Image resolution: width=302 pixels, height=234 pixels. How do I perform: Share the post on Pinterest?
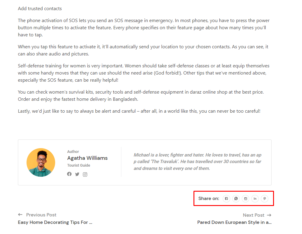[264, 199]
